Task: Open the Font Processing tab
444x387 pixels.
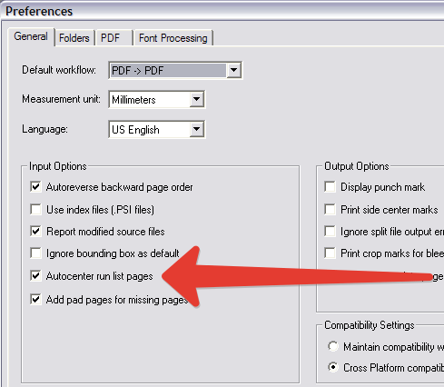Action: pos(173,38)
